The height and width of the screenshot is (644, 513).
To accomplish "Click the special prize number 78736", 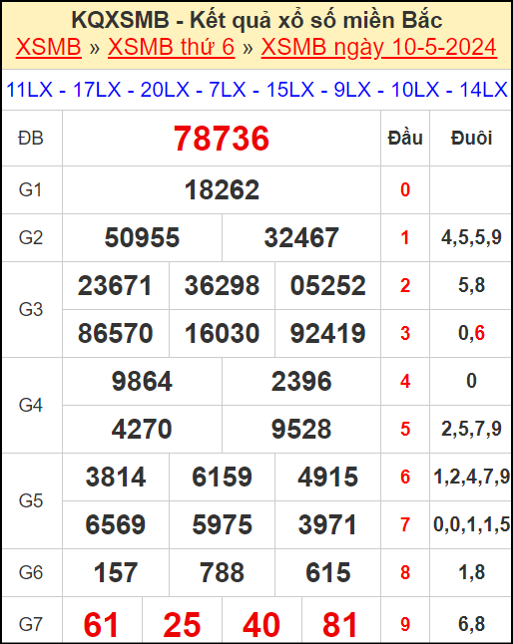I will 222,139.
